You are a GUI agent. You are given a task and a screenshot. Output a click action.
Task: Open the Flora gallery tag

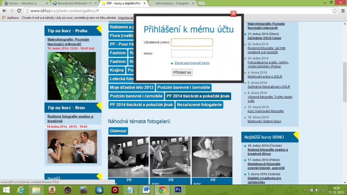(121, 36)
